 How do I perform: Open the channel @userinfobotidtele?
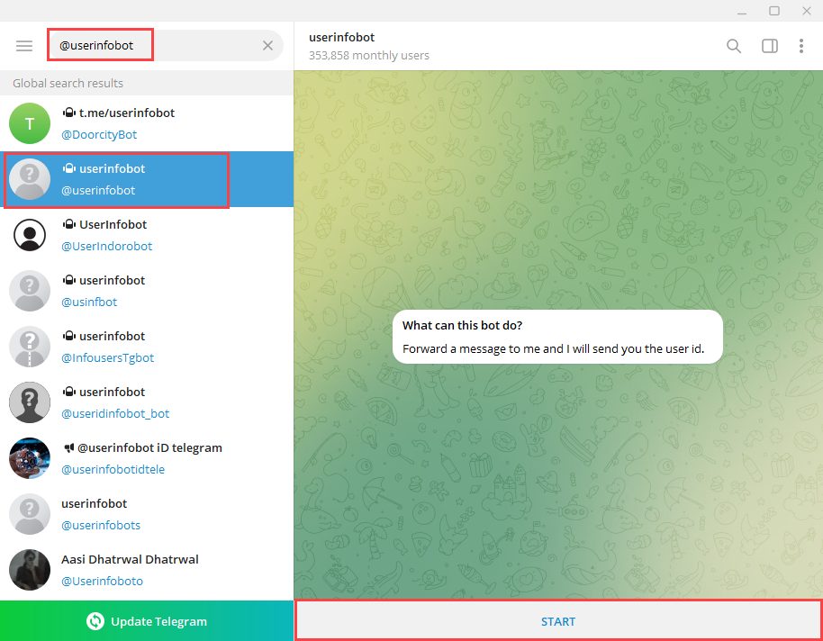click(x=147, y=457)
